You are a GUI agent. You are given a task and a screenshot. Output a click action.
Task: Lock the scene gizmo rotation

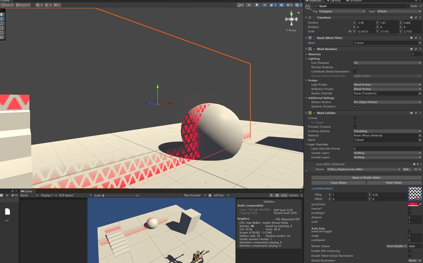pyautogui.click(x=298, y=12)
